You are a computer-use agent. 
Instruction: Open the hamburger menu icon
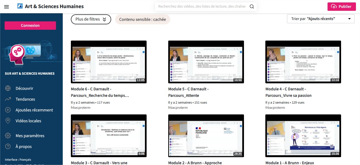click(6, 6)
